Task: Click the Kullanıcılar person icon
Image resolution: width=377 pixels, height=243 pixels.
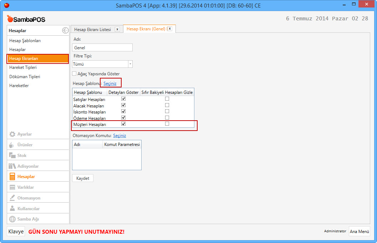Action: 12,209
